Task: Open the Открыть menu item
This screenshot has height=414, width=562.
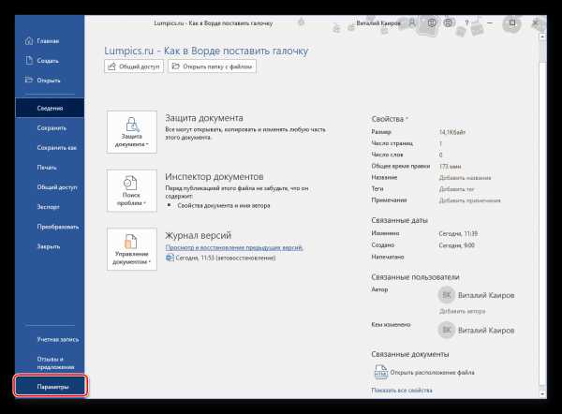Action: 50,81
